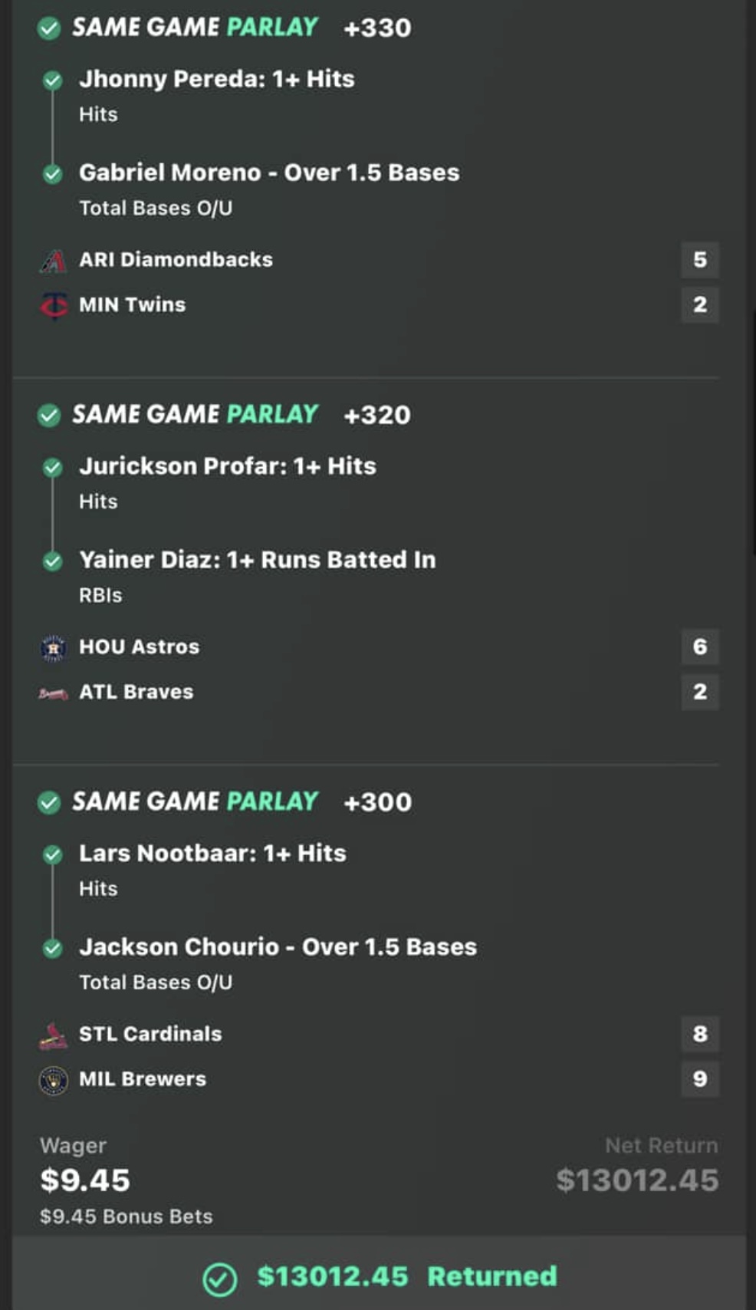Open the Lars Nootbaar 1+ Hits selection
The image size is (756, 1310).
[212, 854]
